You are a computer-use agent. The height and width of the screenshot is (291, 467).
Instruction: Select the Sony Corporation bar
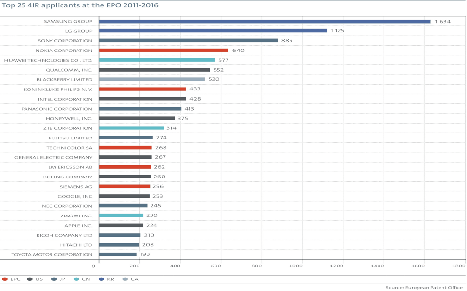[x=188, y=40]
